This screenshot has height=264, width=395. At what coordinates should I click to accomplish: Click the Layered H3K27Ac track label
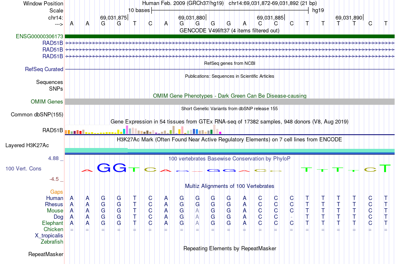(x=27, y=145)
